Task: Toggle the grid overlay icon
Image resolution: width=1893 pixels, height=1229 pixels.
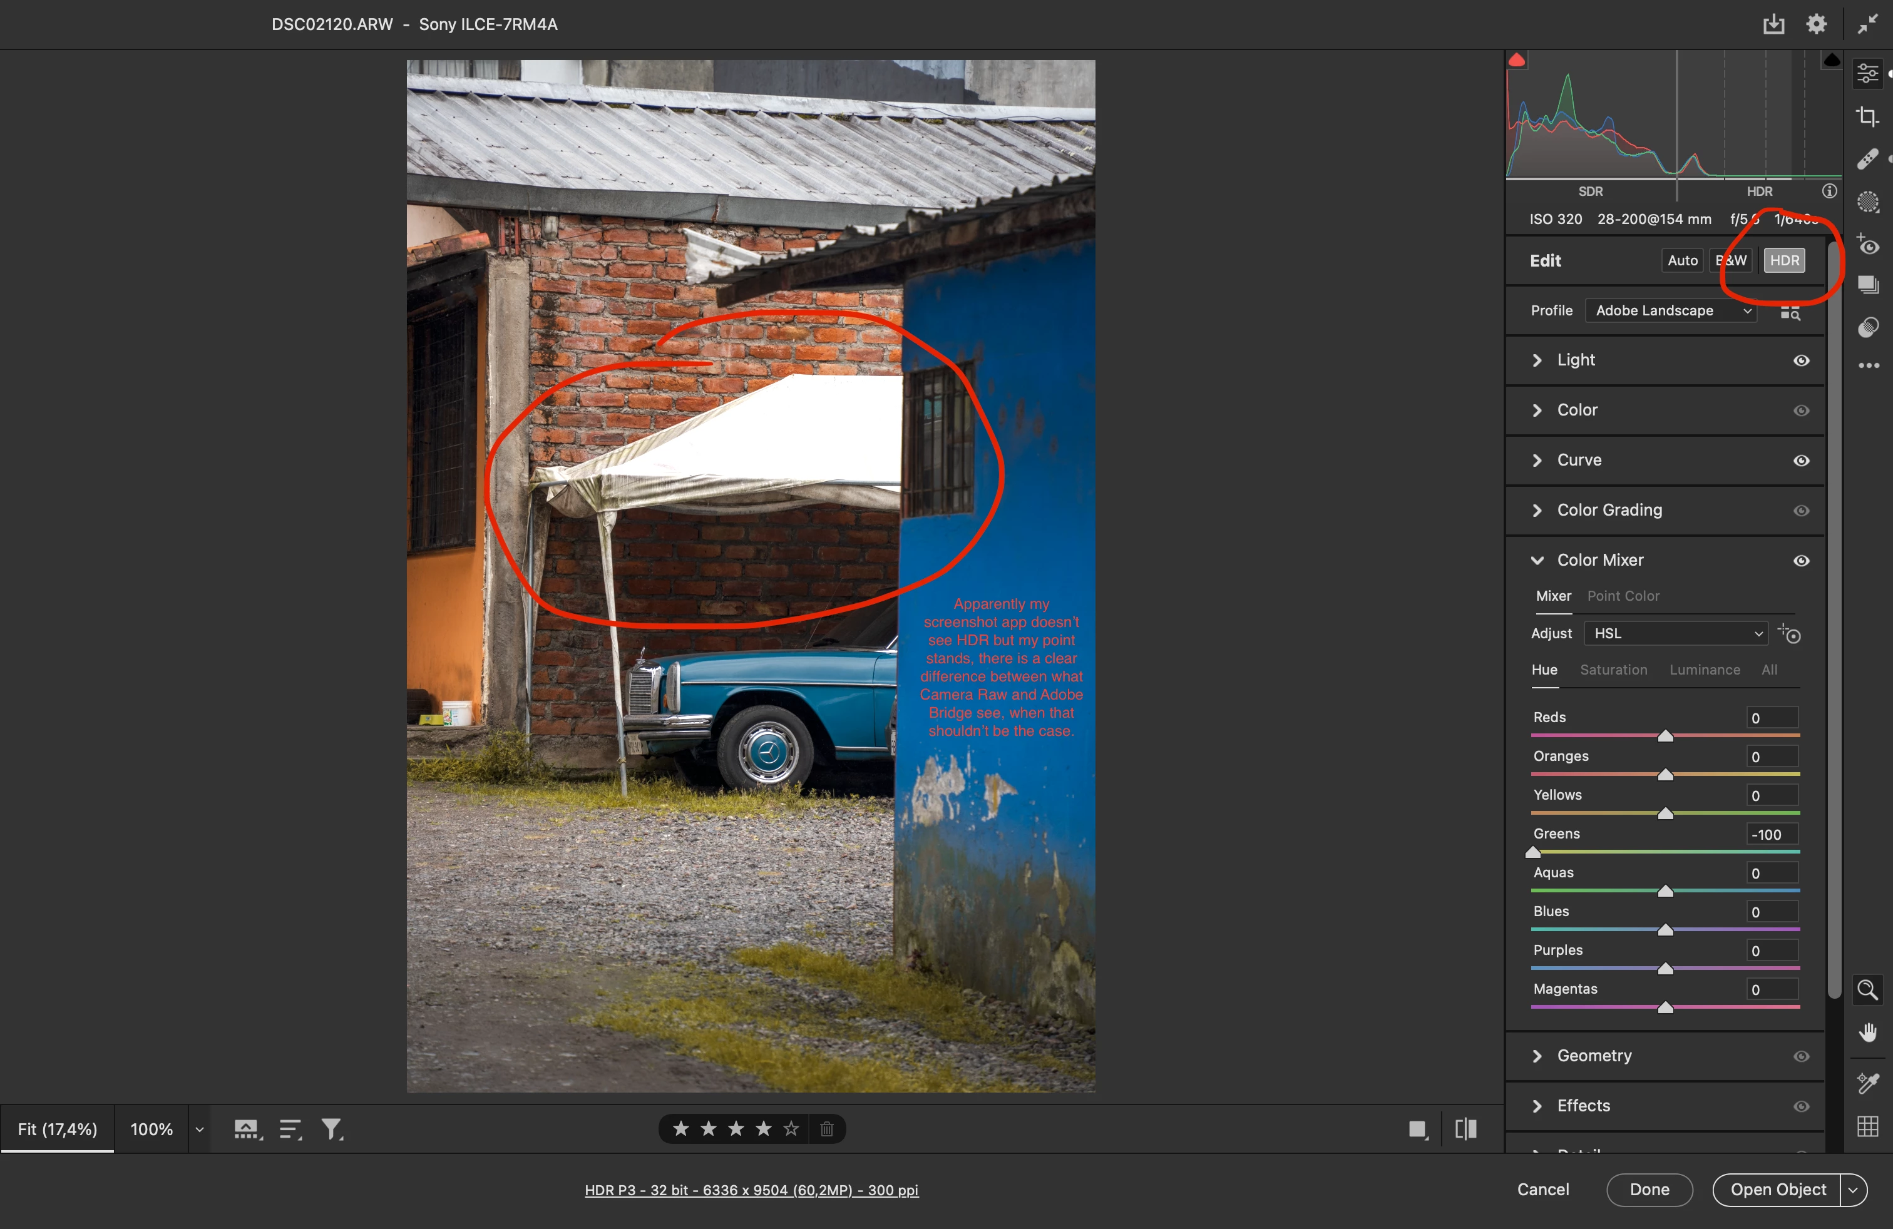Action: pos(1867,1126)
